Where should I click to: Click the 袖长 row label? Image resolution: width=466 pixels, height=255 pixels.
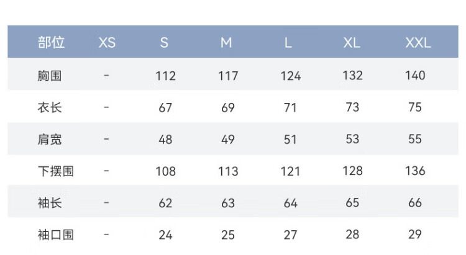[x=50, y=203]
